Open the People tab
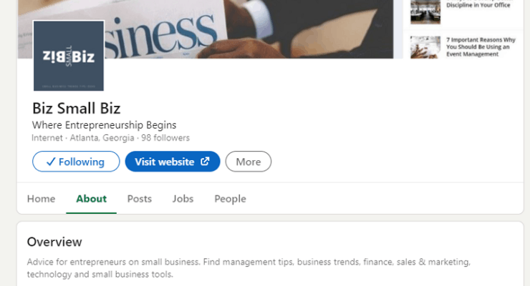530x286 pixels. (230, 199)
